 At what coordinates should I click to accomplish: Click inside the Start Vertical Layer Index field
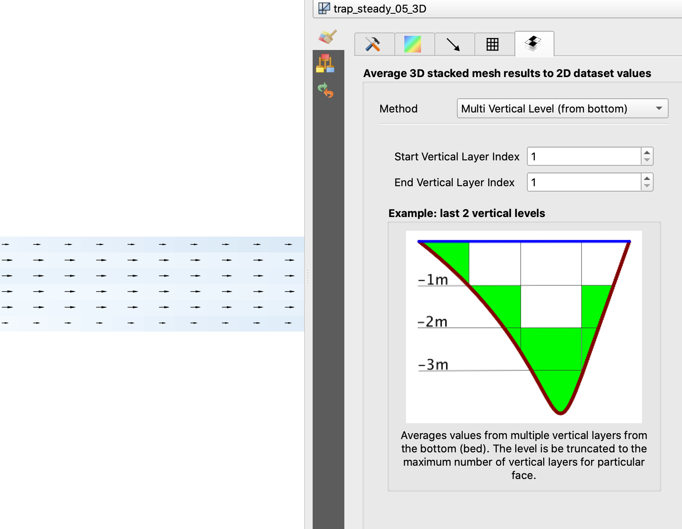pyautogui.click(x=584, y=157)
